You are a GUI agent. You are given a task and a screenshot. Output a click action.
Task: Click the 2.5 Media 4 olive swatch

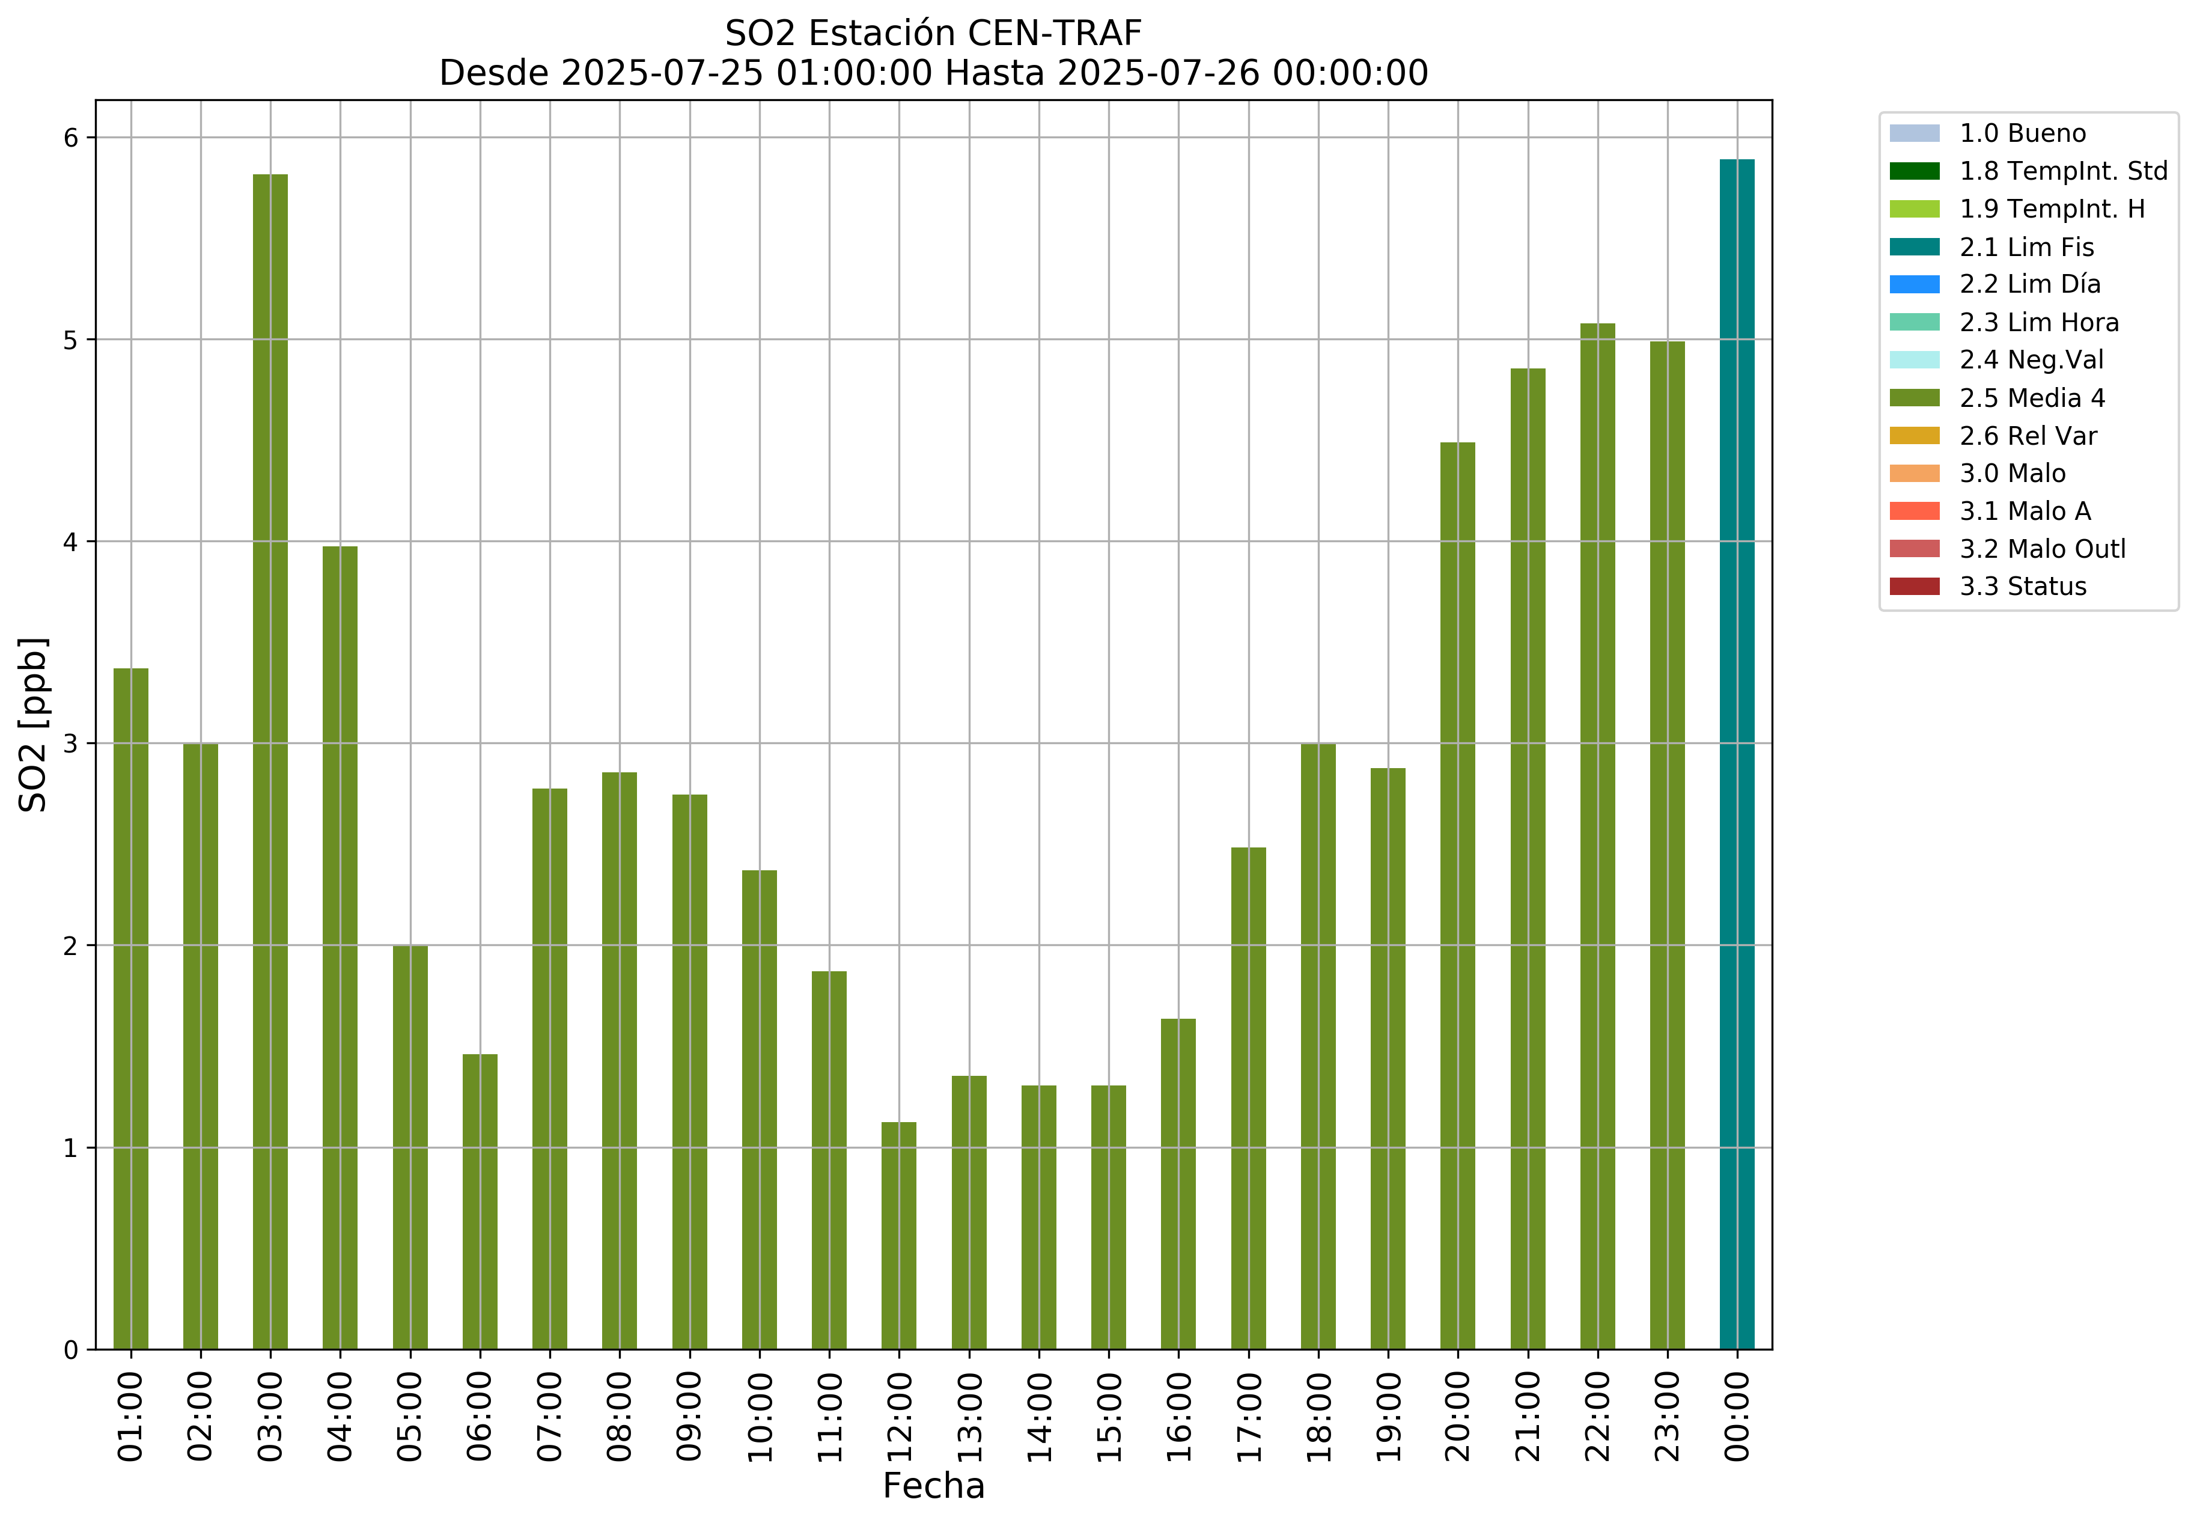coord(1914,398)
